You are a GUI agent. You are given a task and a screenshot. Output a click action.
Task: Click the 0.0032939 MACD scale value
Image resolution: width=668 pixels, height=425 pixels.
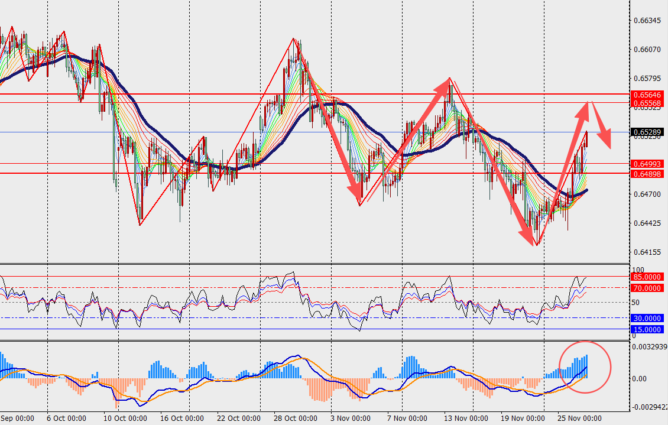pyautogui.click(x=649, y=347)
